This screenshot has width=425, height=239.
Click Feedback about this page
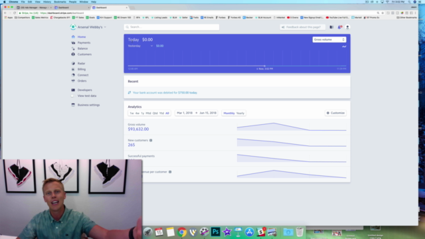tap(303, 27)
